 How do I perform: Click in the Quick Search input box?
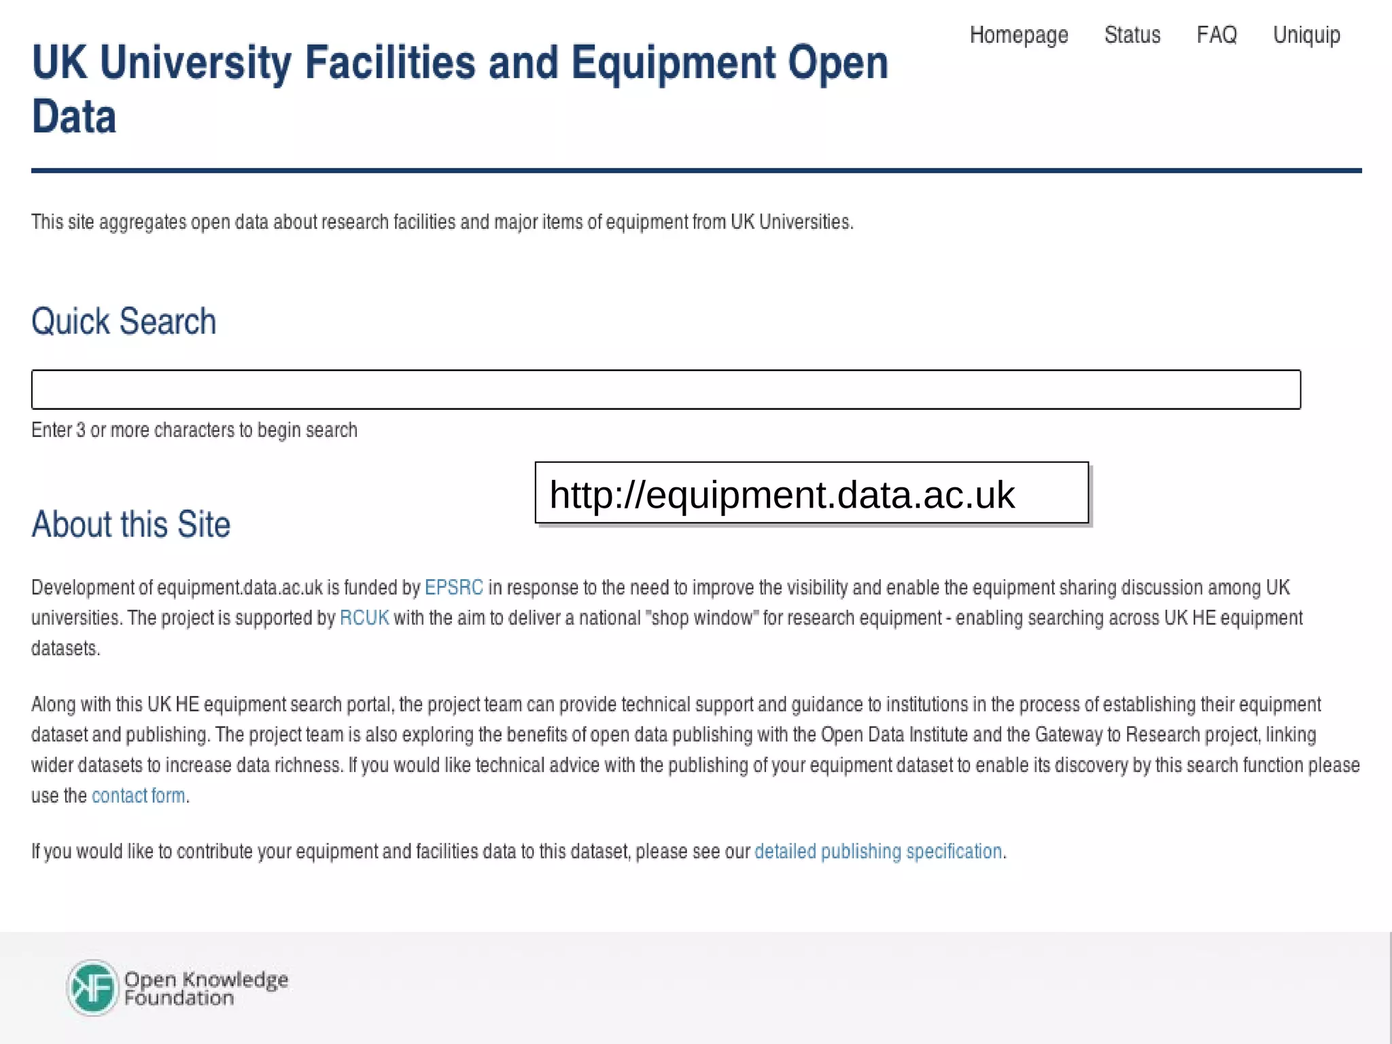(666, 389)
